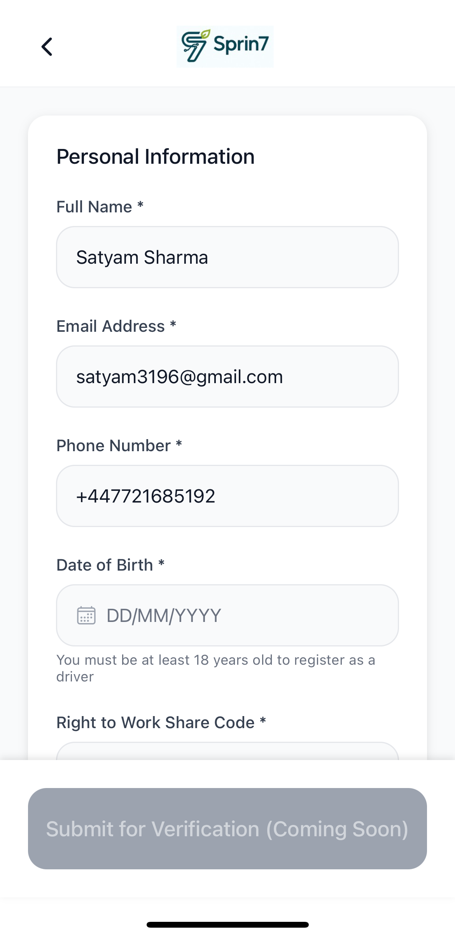Focus the Full Name field with Satyam Sharma
455x937 pixels.
point(227,257)
